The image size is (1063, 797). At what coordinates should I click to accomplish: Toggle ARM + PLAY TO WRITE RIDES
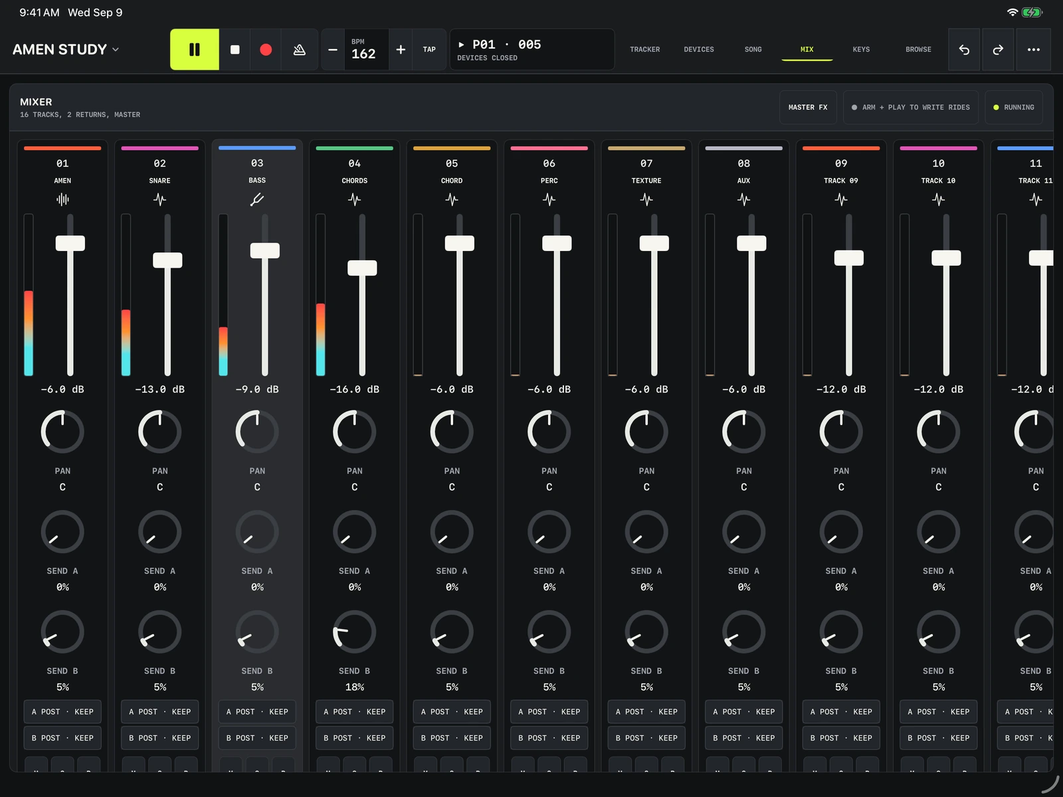(911, 107)
